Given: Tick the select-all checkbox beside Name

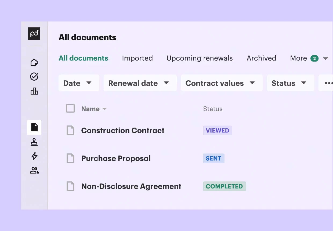Looking at the screenshot, I should 70,109.
